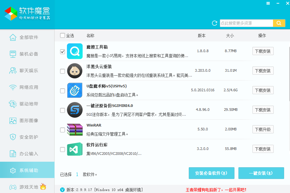Click the software list vertical scrollbar
Viewport: 290px width, 193px height.
click(289, 74)
